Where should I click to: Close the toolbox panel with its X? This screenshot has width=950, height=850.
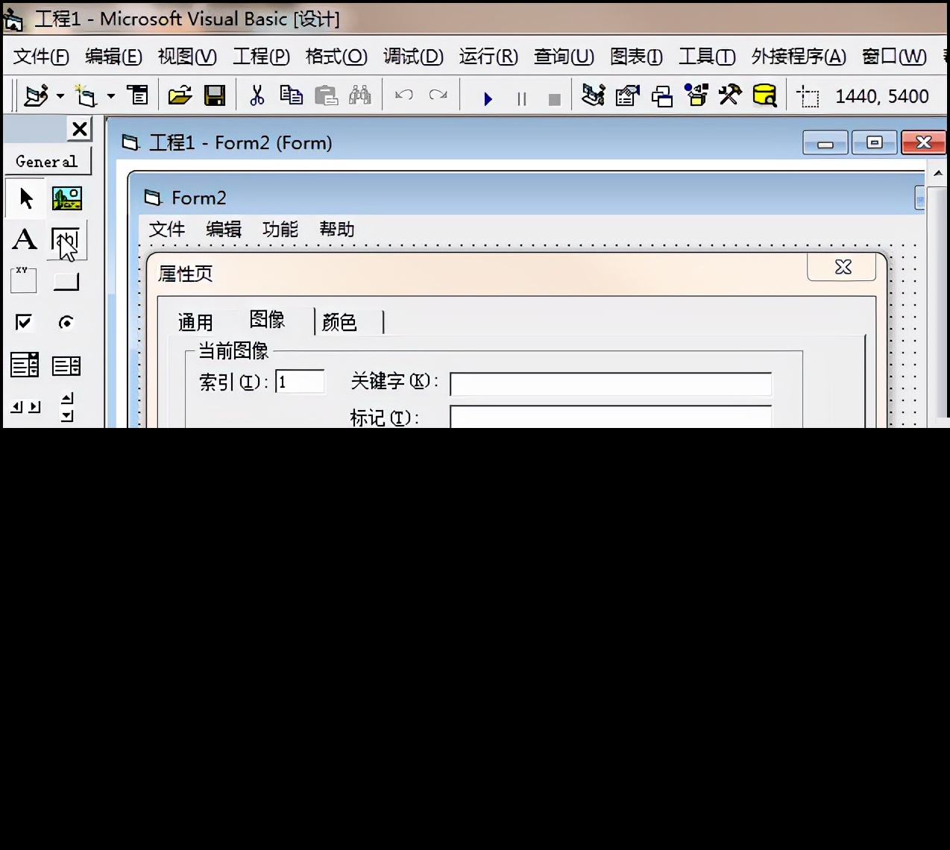80,129
